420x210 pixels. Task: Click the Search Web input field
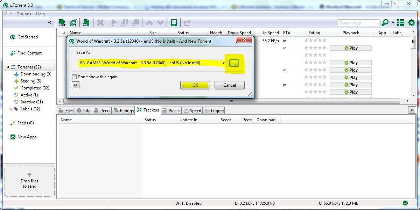[358, 23]
